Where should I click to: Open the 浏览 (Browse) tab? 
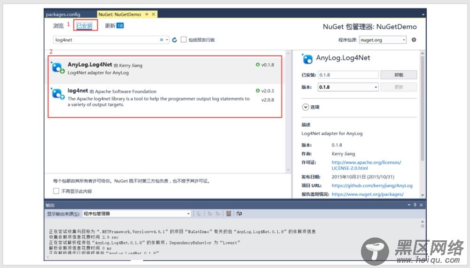pyautogui.click(x=58, y=26)
